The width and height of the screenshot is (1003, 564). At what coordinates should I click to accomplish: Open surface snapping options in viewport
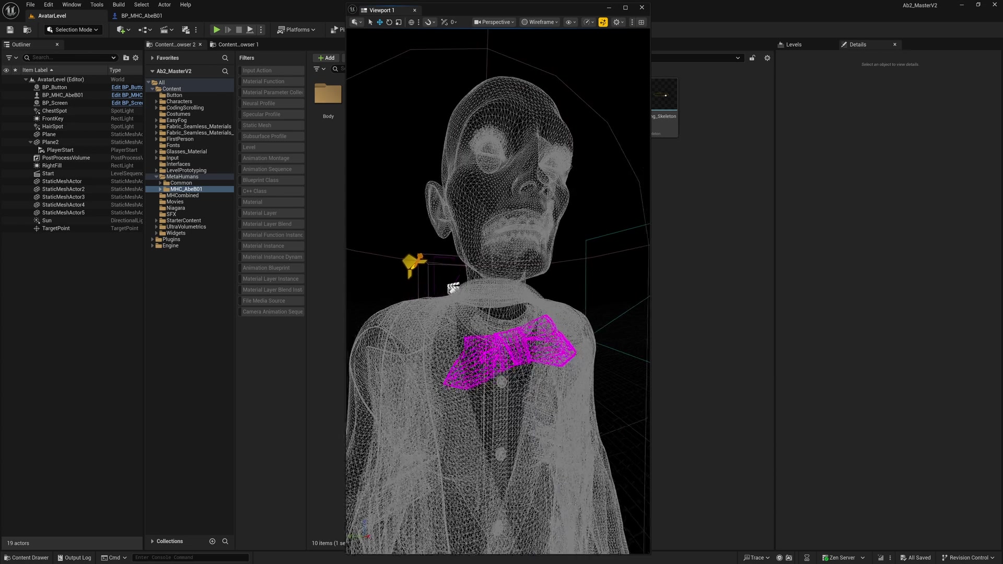[430, 22]
